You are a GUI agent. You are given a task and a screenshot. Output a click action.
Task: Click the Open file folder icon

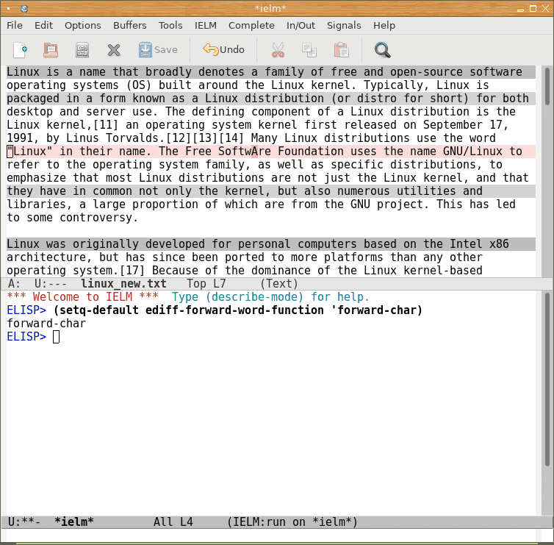point(51,50)
